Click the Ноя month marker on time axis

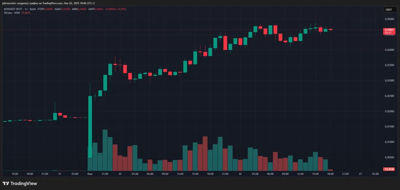(90, 174)
